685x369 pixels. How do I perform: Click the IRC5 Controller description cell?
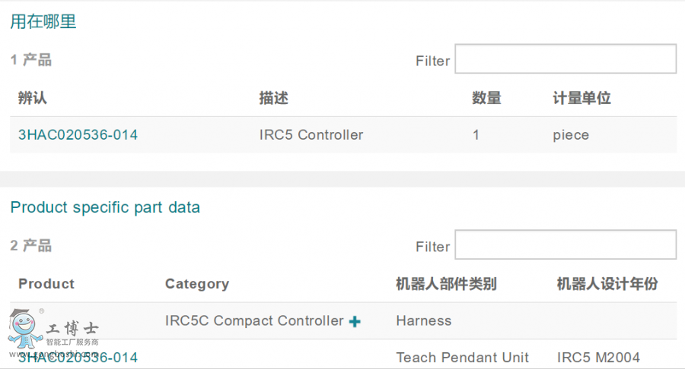point(311,135)
